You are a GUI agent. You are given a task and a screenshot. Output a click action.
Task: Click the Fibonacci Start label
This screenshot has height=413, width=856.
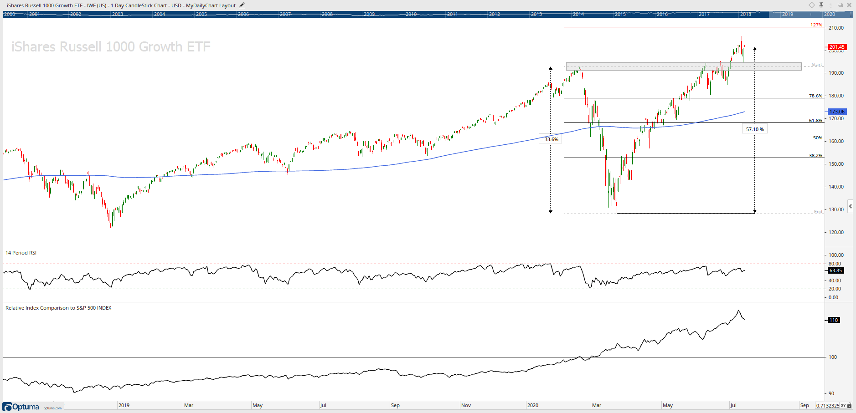[817, 65]
